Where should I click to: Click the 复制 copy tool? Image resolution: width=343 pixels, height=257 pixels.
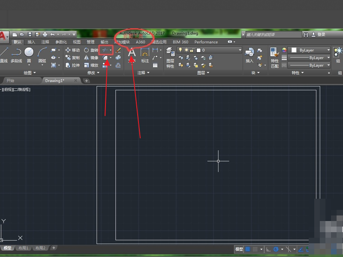72,57
